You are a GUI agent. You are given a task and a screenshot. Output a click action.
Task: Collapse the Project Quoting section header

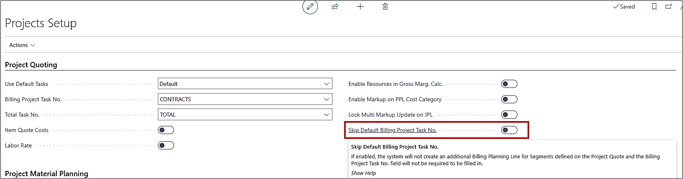[31, 65]
